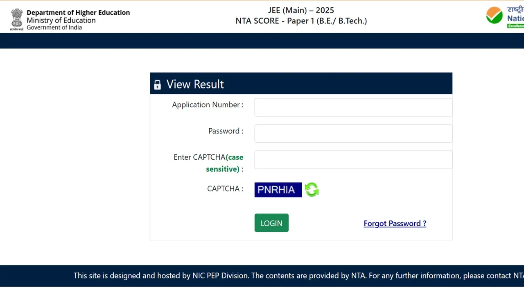Refresh the CAPTCHA using green arrows icon
This screenshot has height=295, width=524.
(x=312, y=189)
